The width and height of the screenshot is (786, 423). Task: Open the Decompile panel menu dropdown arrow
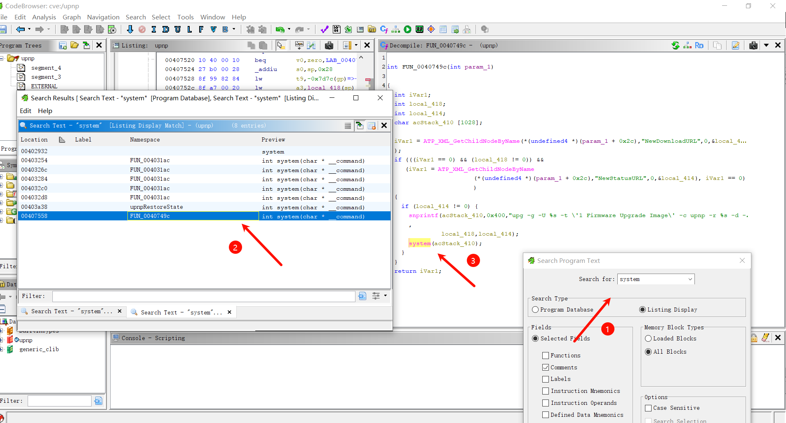(x=766, y=45)
